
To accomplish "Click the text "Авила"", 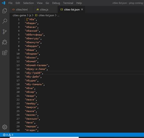I will 30,111.
